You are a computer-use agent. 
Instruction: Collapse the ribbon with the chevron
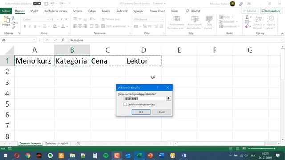(282, 34)
